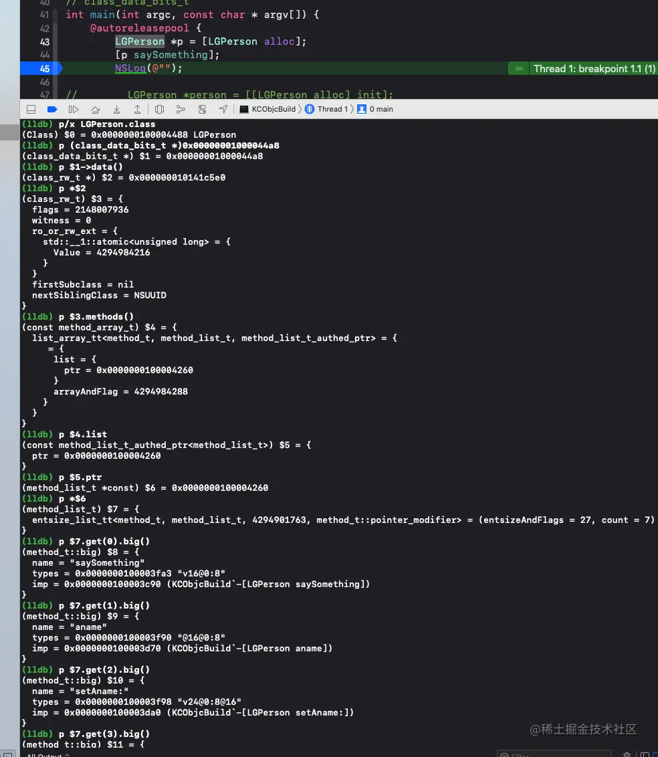Open the Debug View Hierarchy icon
The width and height of the screenshot is (658, 757).
point(159,110)
